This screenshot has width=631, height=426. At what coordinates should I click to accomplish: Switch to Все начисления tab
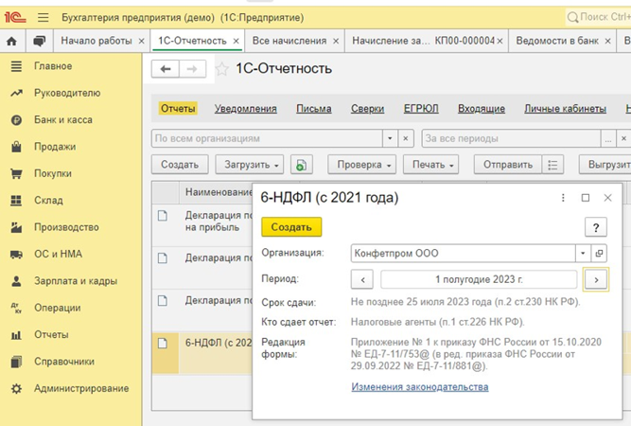[x=289, y=41]
